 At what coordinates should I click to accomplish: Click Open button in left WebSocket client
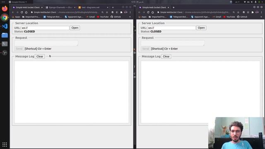[75, 28]
